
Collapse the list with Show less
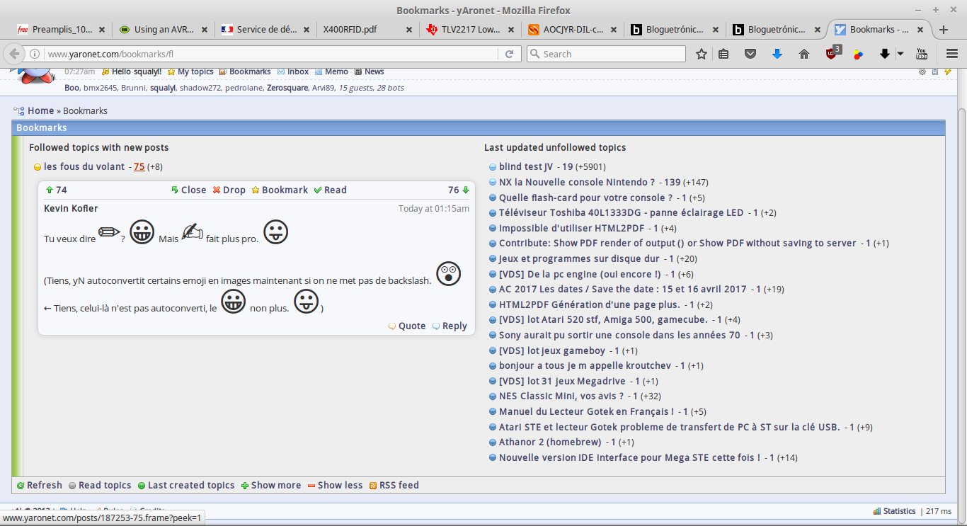click(x=335, y=485)
